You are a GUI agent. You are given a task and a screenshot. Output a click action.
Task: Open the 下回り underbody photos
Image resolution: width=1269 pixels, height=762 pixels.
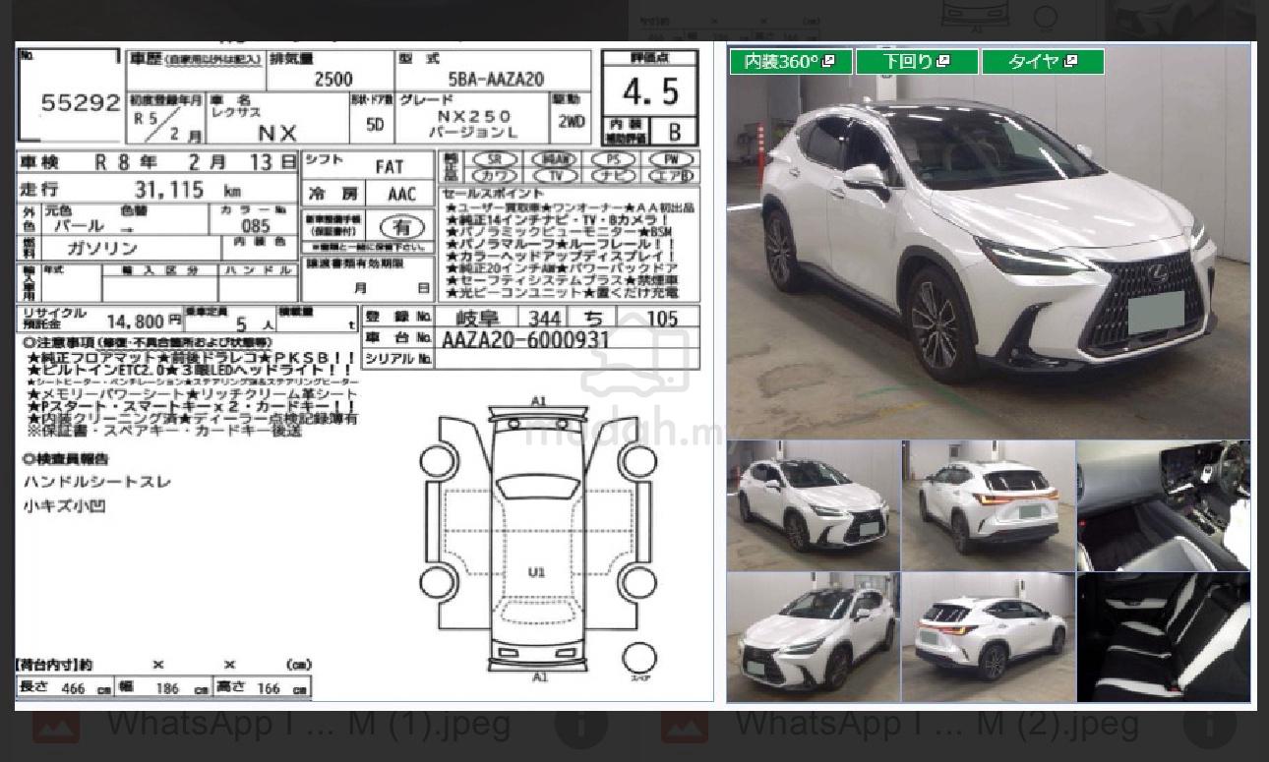tap(917, 62)
